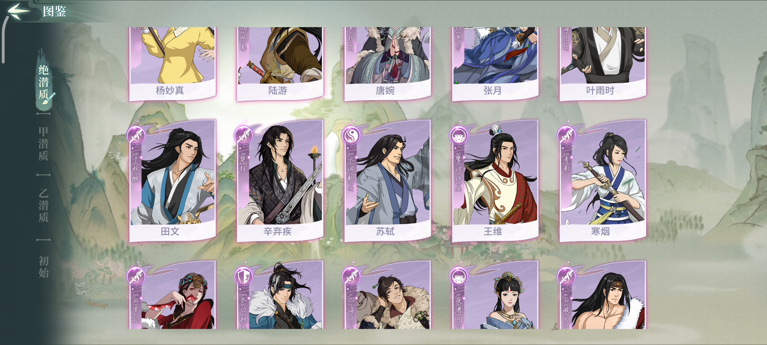Go back using the arrow icon

tap(19, 11)
